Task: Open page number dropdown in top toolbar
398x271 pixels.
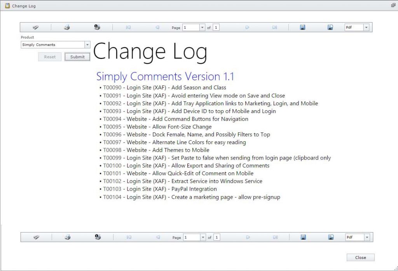Action: [202, 28]
